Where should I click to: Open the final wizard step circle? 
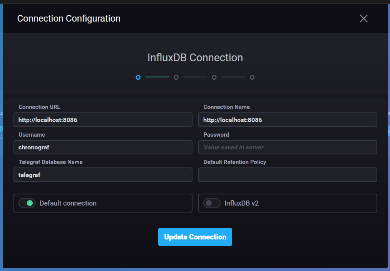252,77
